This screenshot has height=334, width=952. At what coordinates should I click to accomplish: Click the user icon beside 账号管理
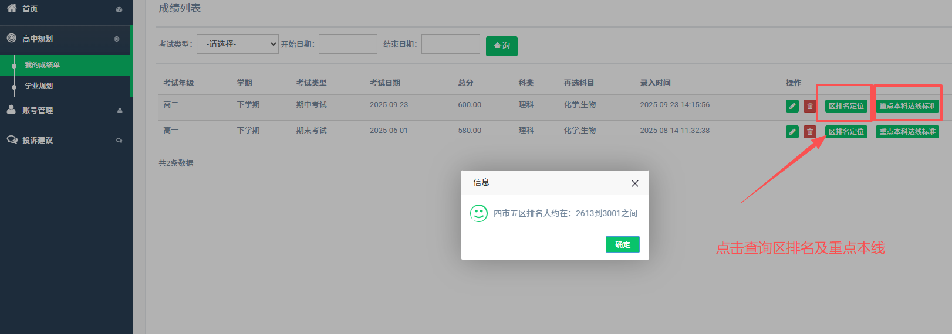(11, 110)
